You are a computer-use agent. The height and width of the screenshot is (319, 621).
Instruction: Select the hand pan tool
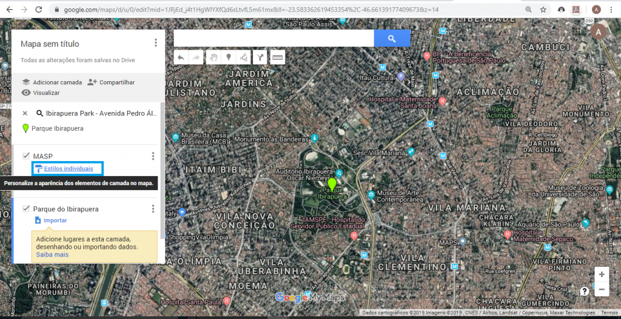pyautogui.click(x=214, y=58)
